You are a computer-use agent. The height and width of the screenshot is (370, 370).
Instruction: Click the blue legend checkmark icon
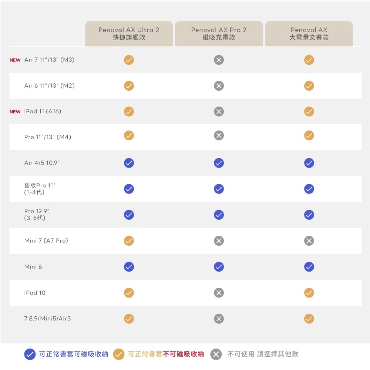pyautogui.click(x=30, y=354)
